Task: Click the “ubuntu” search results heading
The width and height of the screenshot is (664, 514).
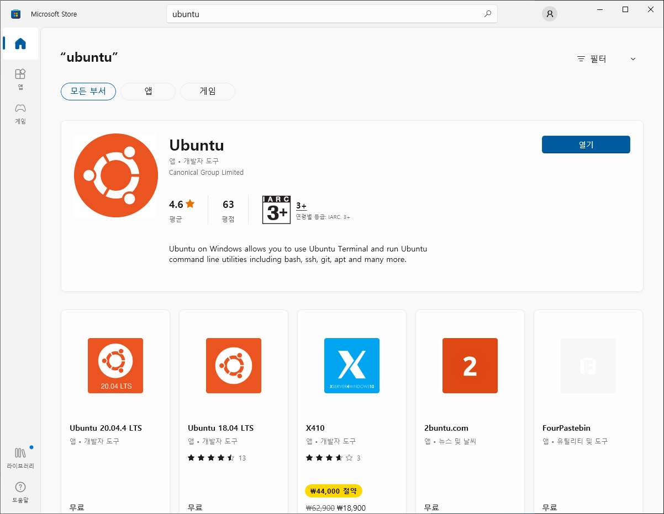Action: (x=89, y=57)
